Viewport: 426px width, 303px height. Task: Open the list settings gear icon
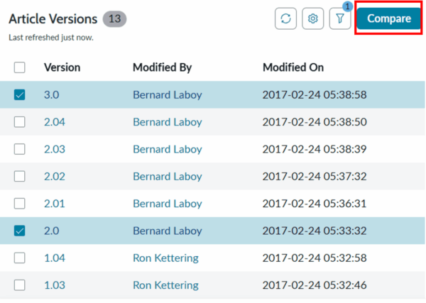(312, 19)
